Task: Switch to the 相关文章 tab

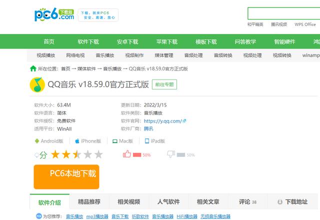Action: click(x=208, y=202)
